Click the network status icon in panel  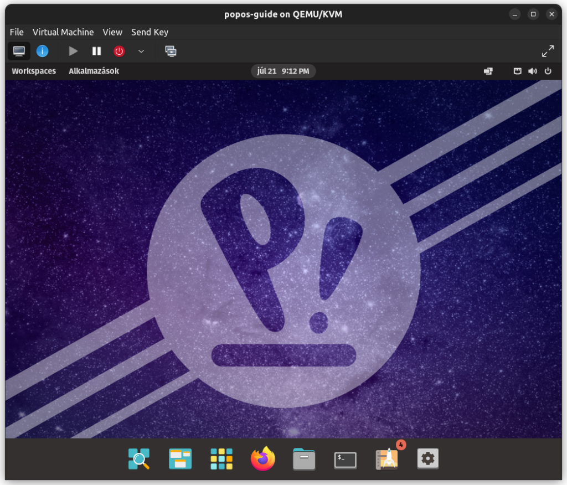click(x=518, y=71)
